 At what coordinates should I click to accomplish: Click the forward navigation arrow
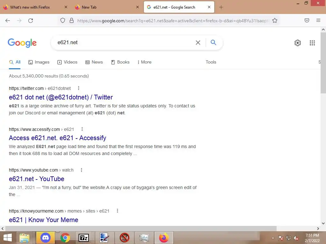tap(19, 21)
